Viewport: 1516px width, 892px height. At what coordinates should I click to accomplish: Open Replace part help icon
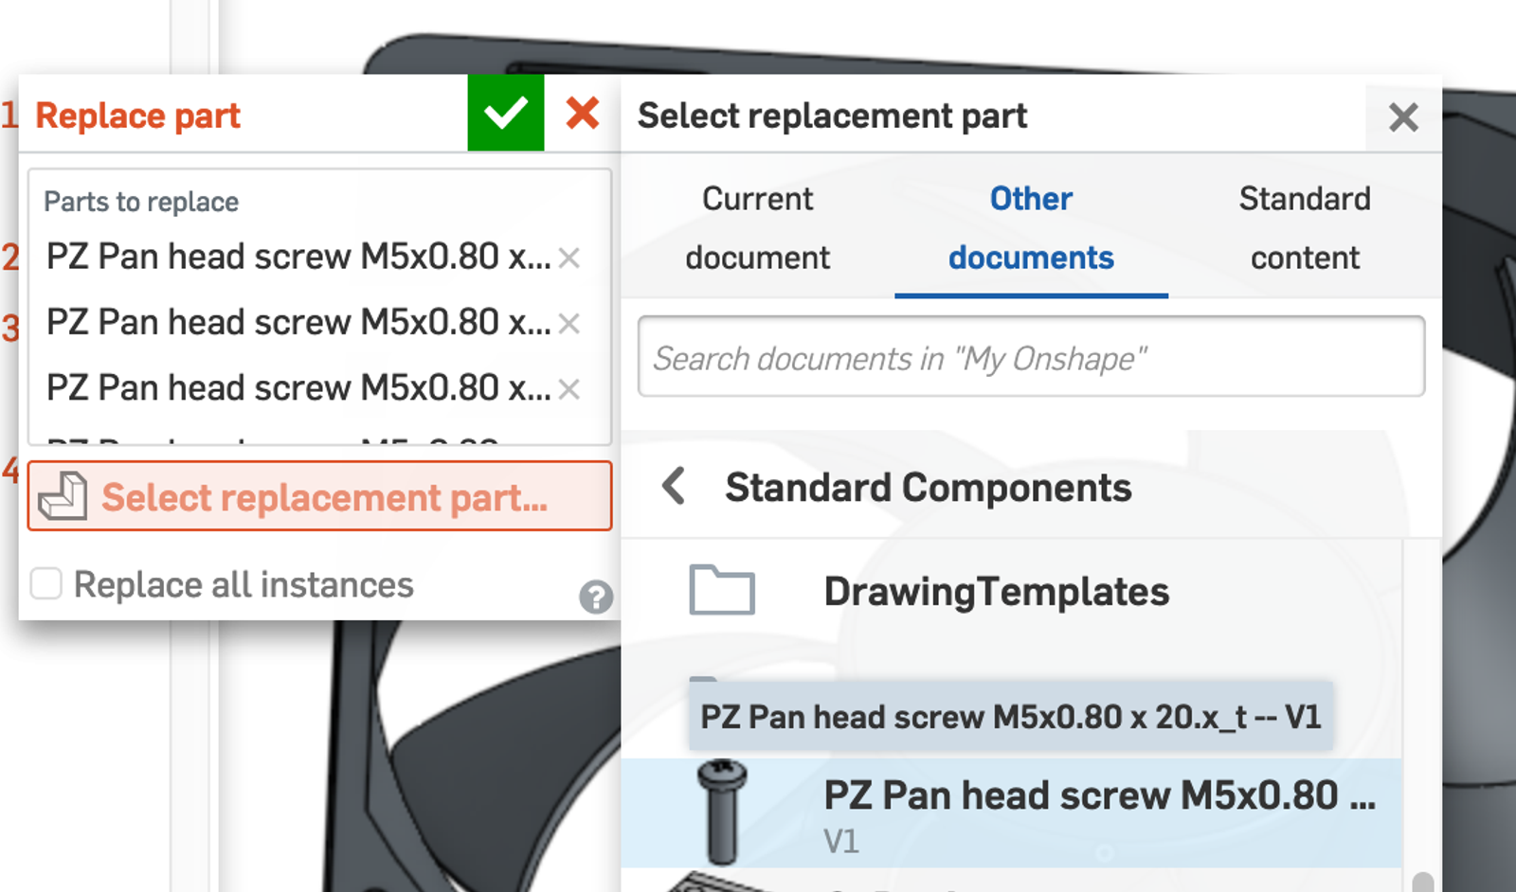(x=596, y=598)
